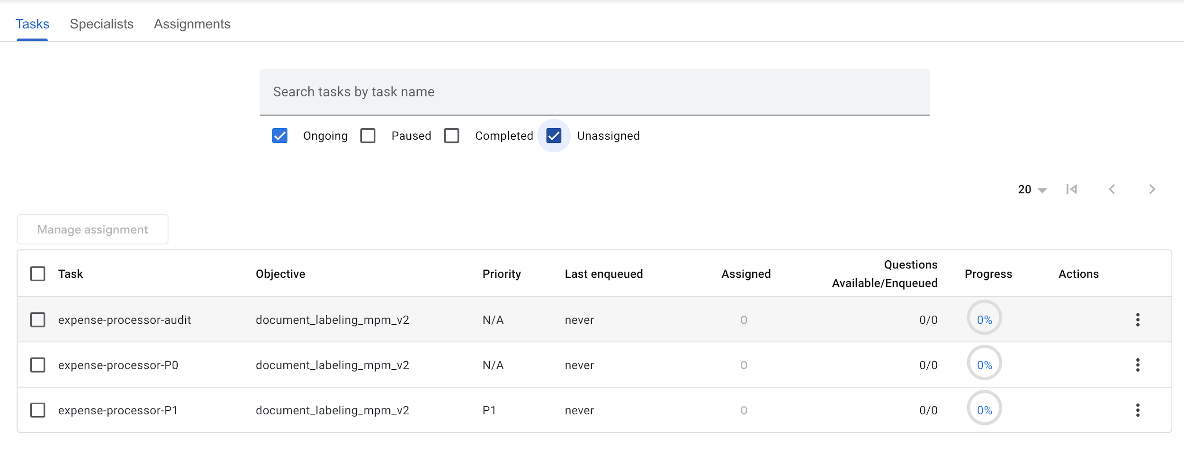
Task: Enable the Completed filter checkbox
Action: tap(452, 136)
